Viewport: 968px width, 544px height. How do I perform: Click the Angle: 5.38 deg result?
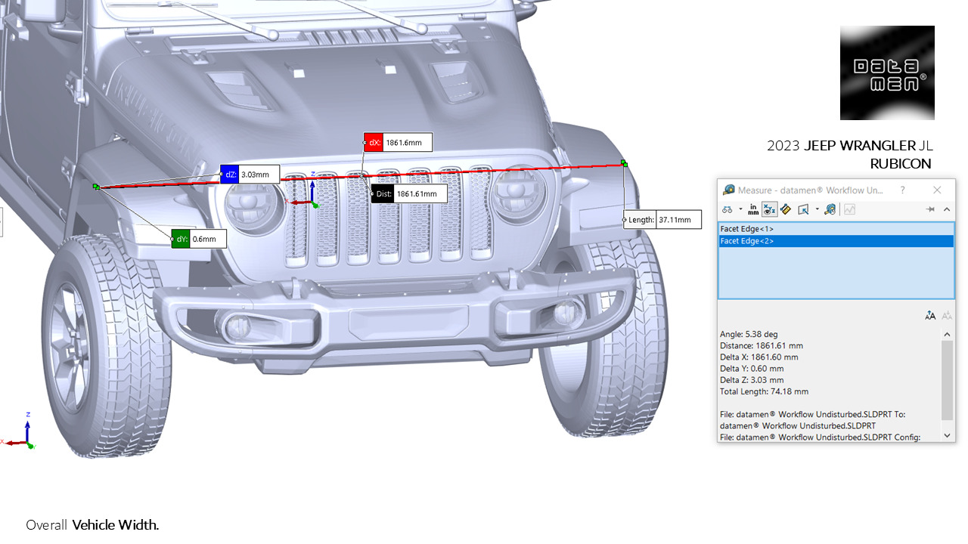749,334
